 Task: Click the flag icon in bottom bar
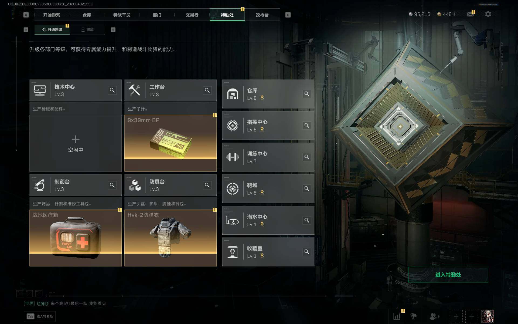pyautogui.click(x=414, y=316)
